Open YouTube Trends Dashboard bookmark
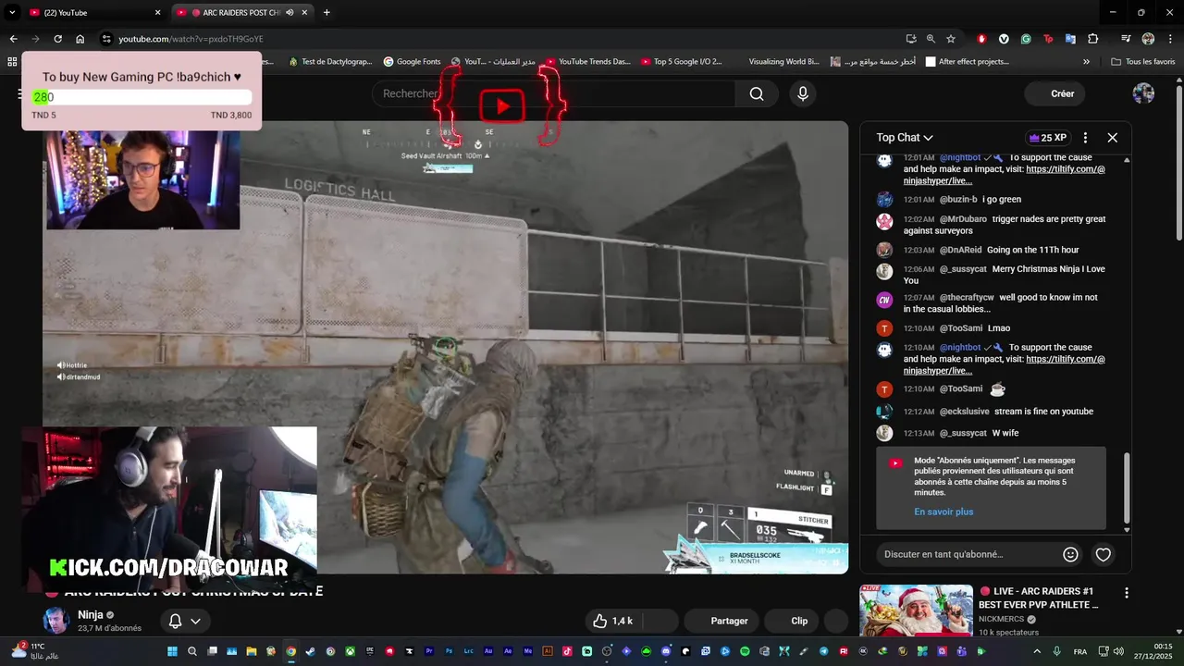The height and width of the screenshot is (666, 1184). [587, 62]
